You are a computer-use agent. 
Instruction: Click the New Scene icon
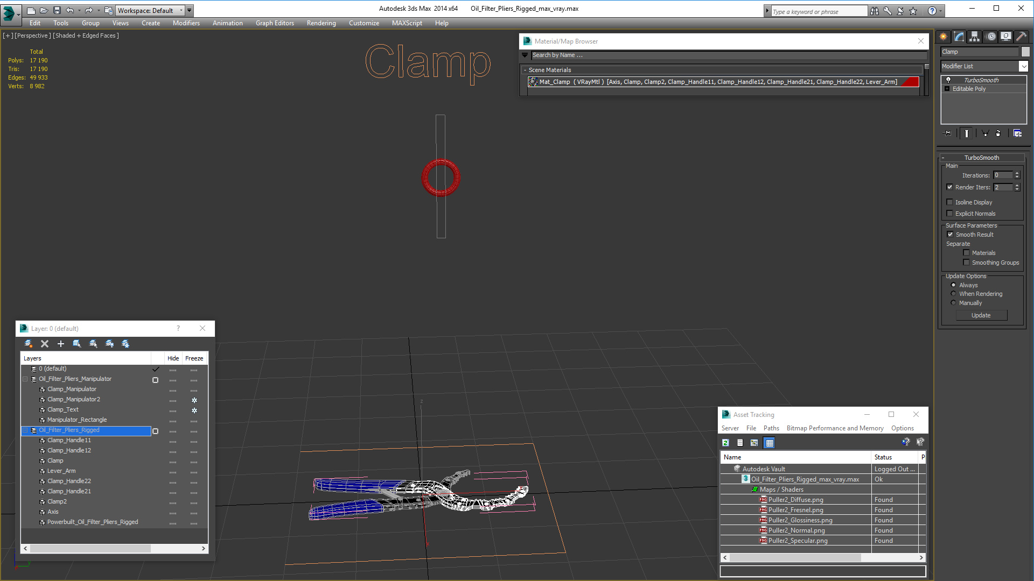coord(31,10)
